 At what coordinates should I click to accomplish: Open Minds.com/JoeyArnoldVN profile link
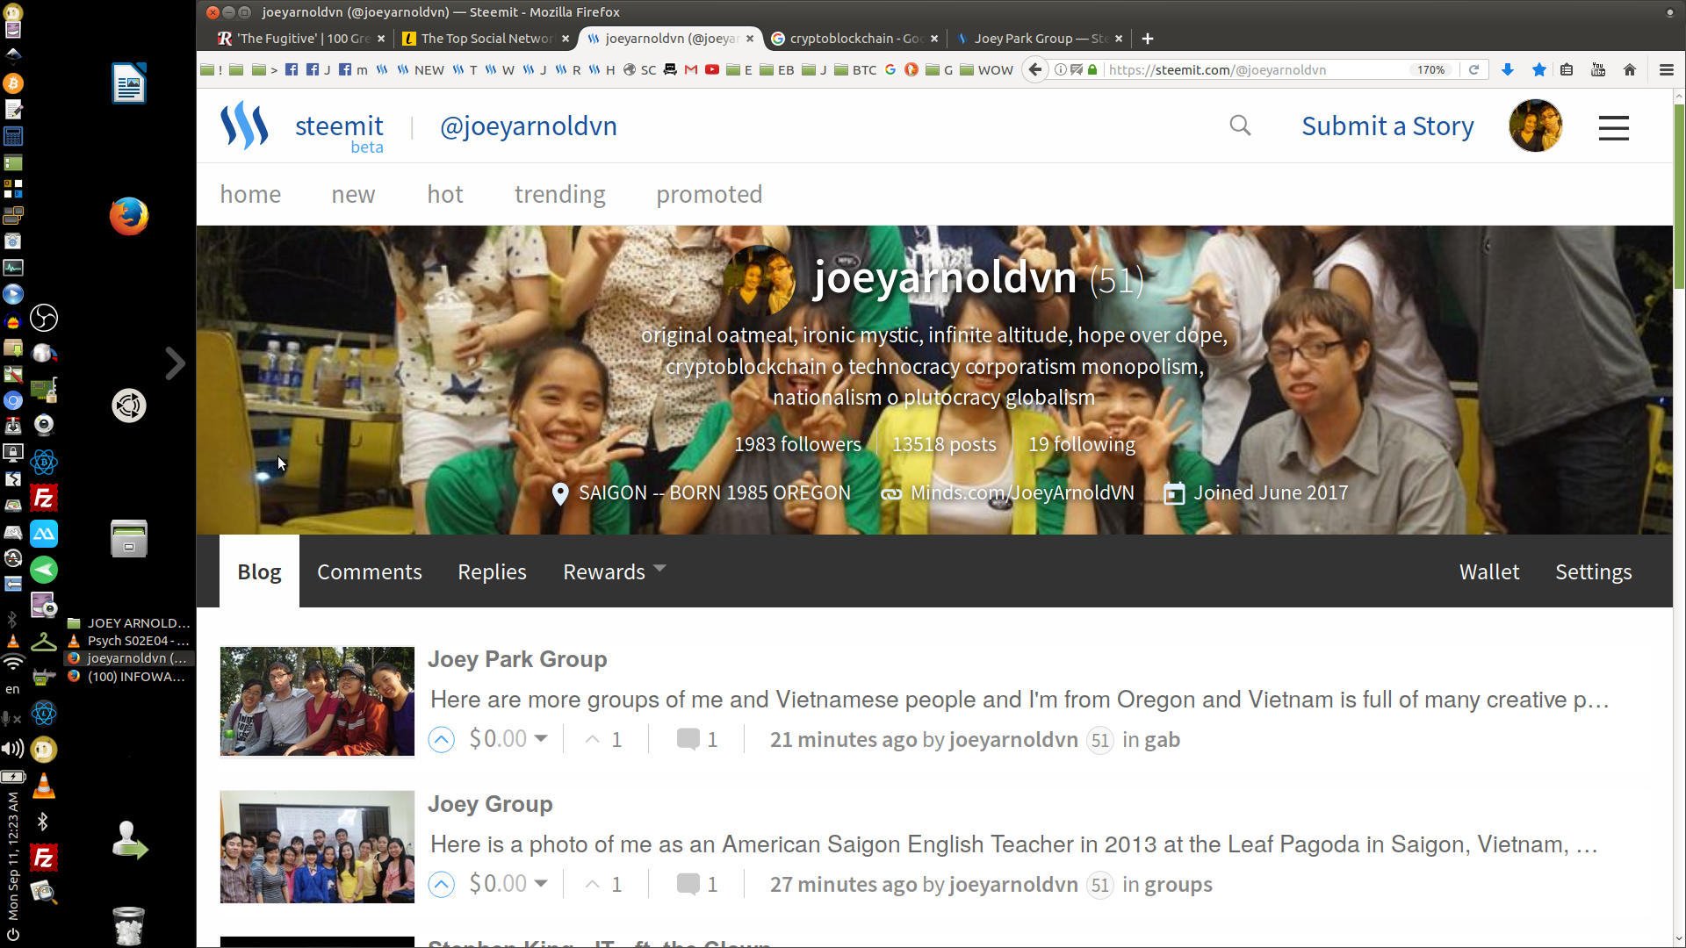1022,492
